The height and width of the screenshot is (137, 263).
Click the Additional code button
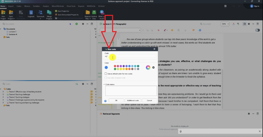click(x=133, y=101)
